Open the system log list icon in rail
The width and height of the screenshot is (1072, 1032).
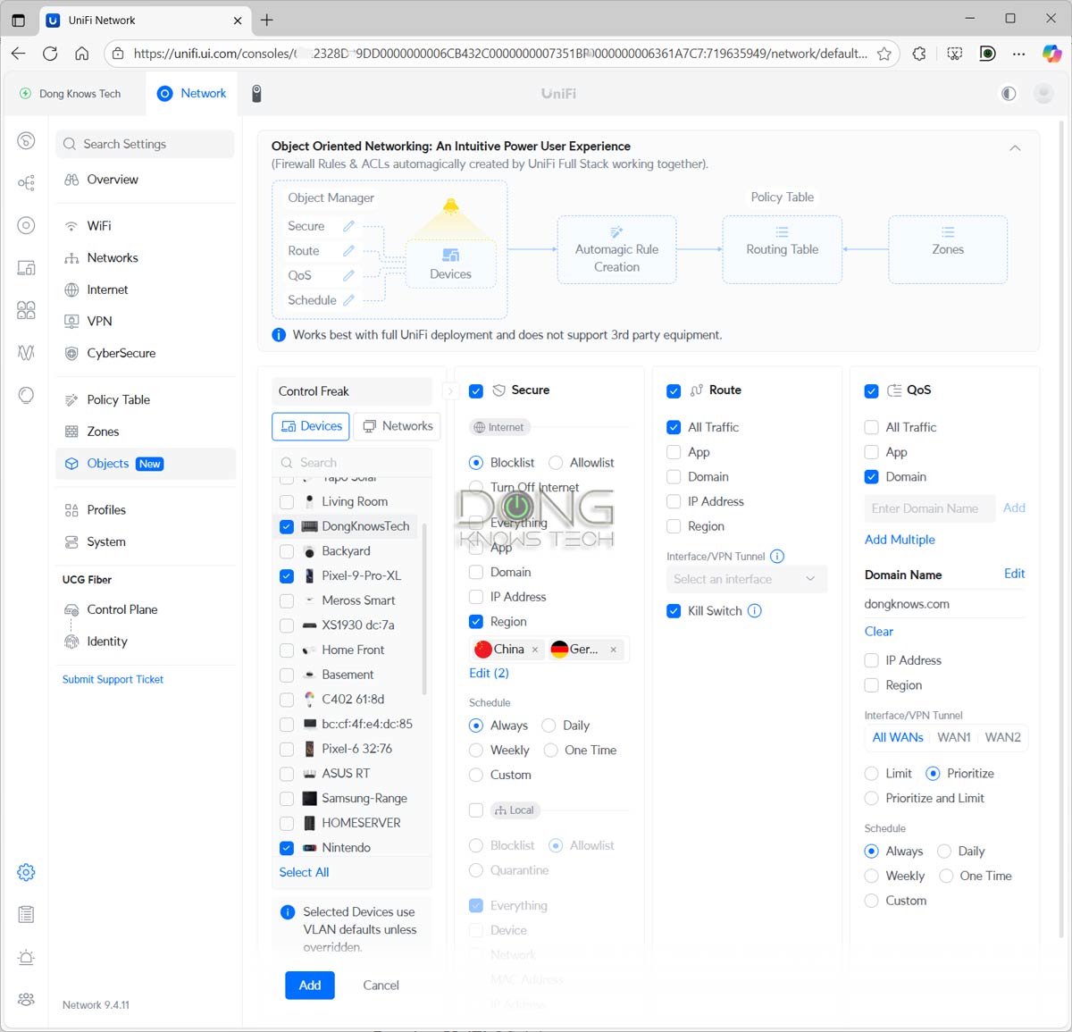point(26,914)
